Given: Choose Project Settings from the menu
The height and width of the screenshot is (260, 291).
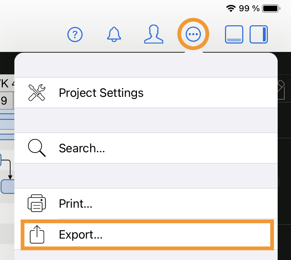Looking at the screenshot, I should (101, 93).
